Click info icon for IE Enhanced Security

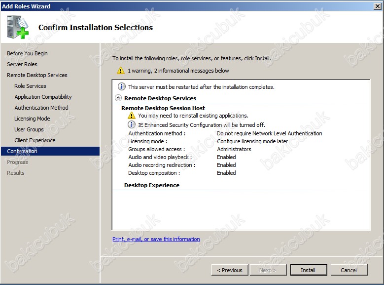point(132,125)
